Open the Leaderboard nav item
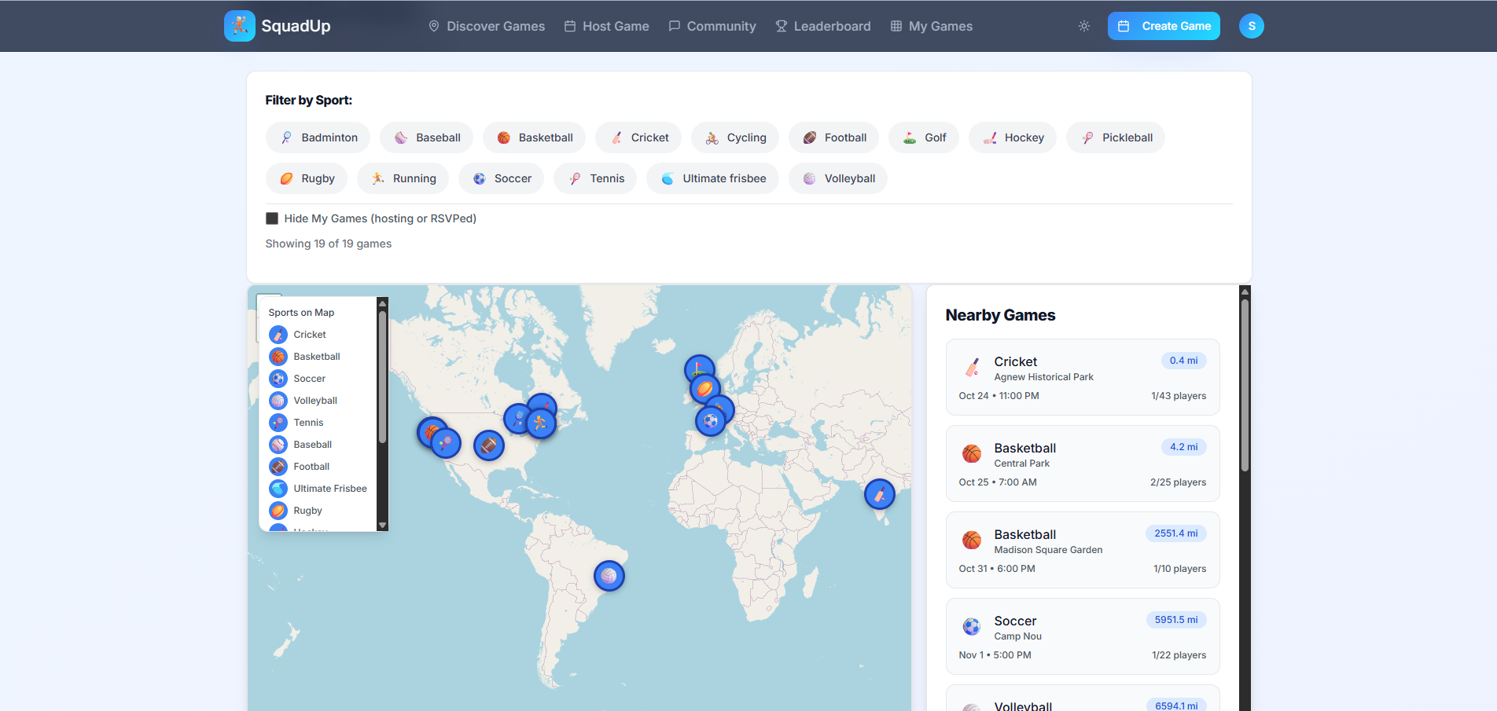The height and width of the screenshot is (711, 1497). click(x=823, y=26)
